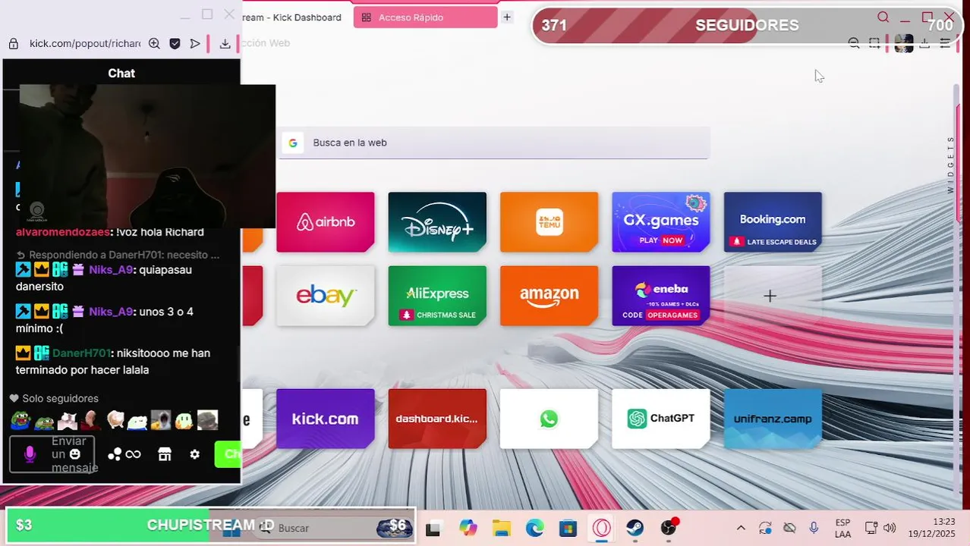Open Microsoft Edge from the taskbar
This screenshot has width=970, height=546.
point(535,529)
